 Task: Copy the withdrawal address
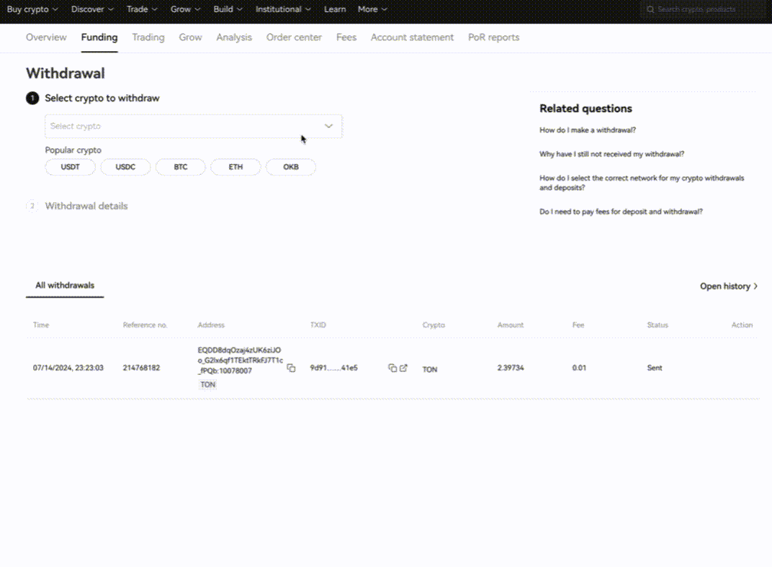(291, 368)
